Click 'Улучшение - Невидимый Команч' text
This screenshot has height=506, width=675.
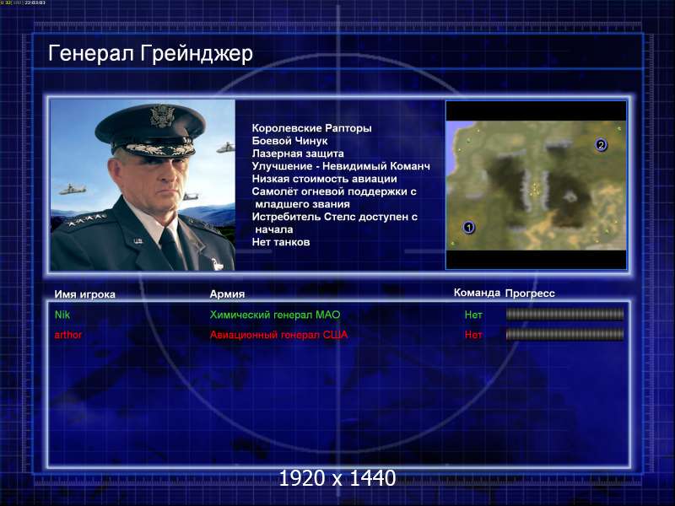point(341,166)
